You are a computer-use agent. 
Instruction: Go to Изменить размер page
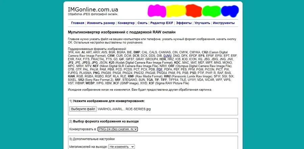101,23
